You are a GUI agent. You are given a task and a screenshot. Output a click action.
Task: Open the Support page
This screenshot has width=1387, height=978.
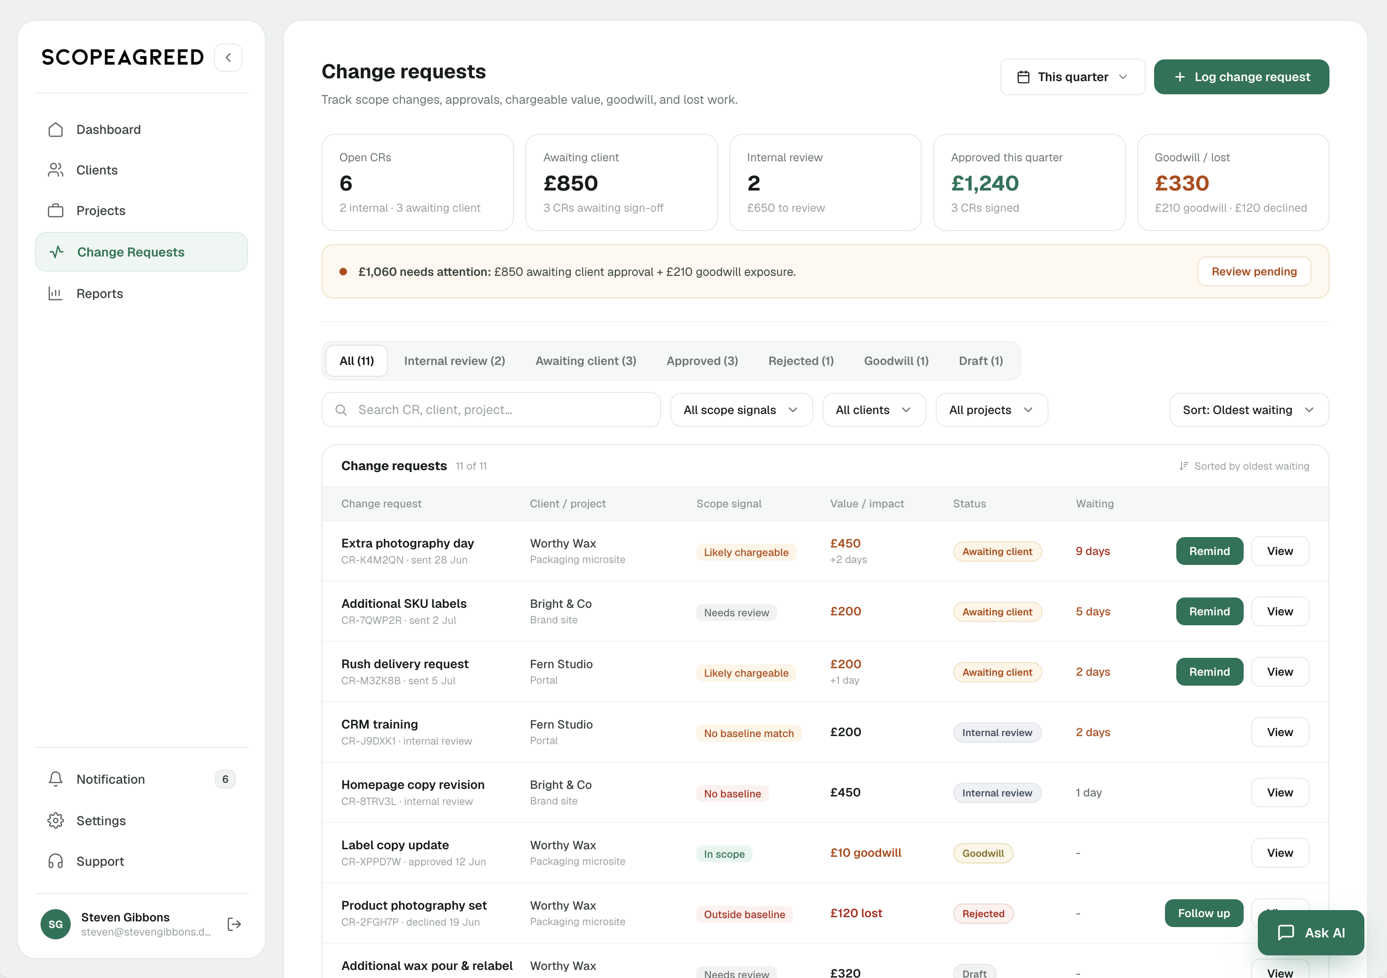pyautogui.click(x=141, y=861)
